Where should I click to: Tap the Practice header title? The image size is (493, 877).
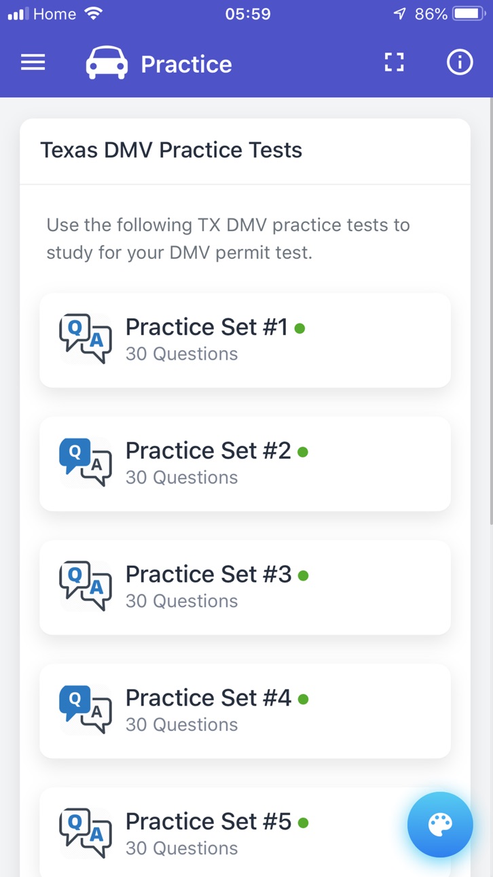pyautogui.click(x=186, y=64)
